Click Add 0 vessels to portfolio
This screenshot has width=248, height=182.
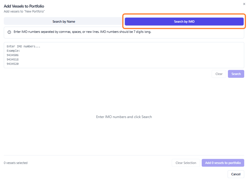[x=223, y=163]
